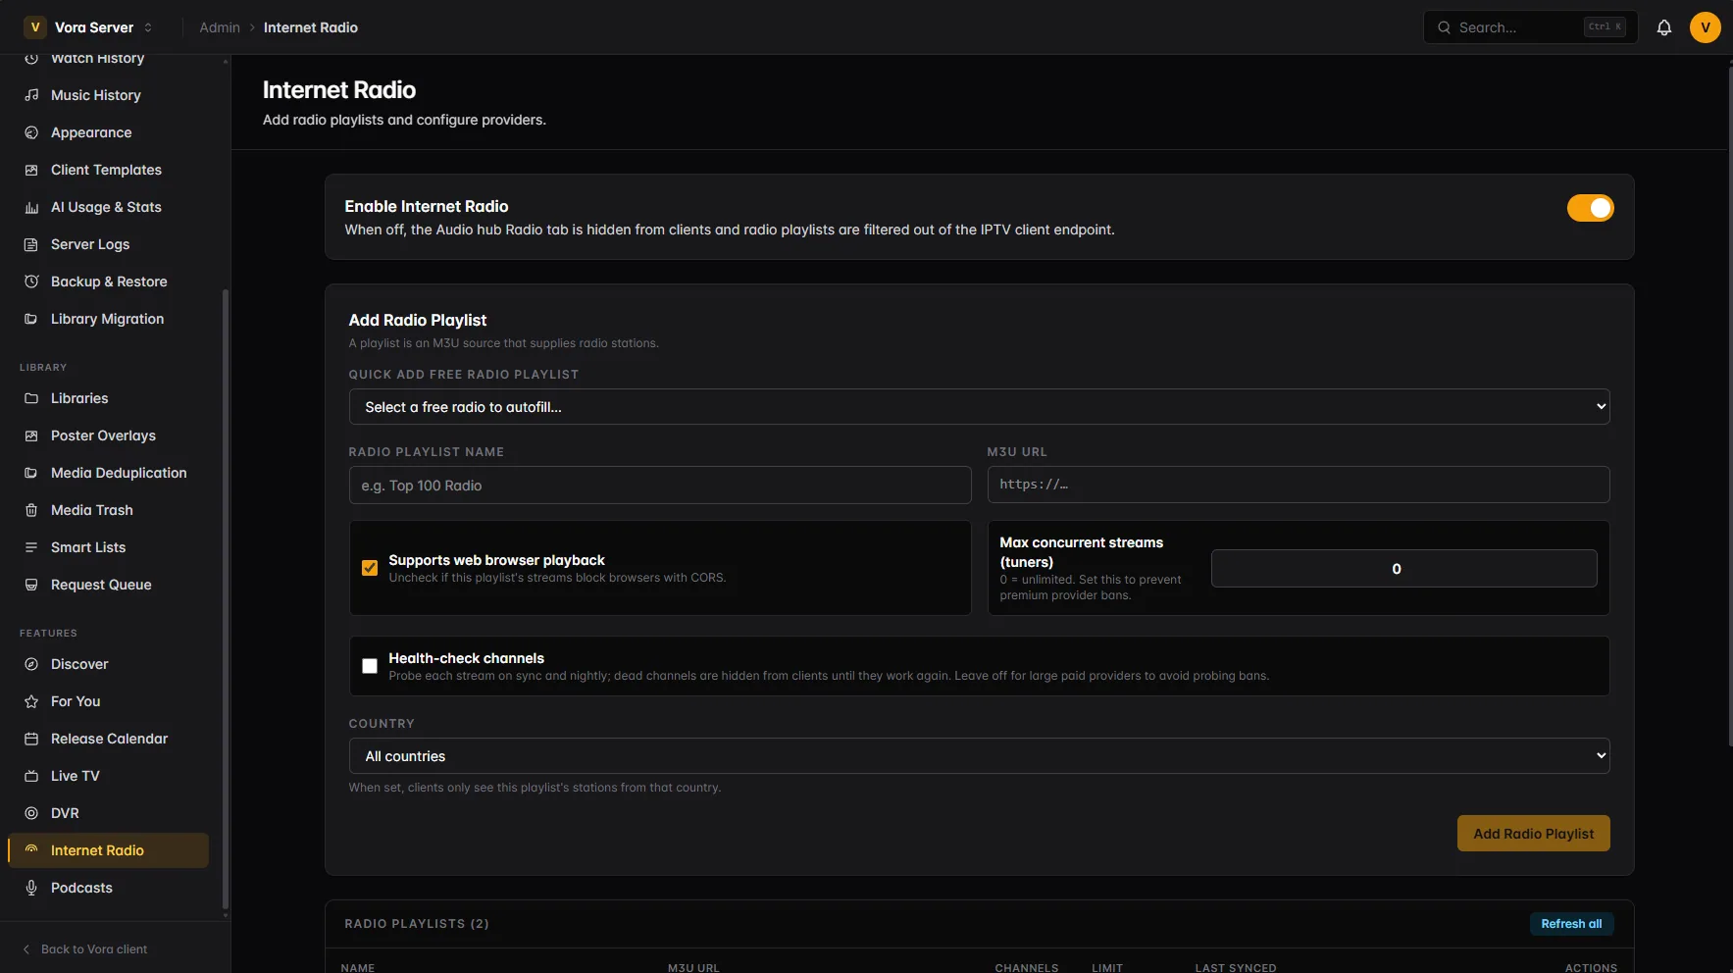This screenshot has width=1733, height=973.
Task: Click the Media Trash bin icon
Action: pyautogui.click(x=31, y=510)
